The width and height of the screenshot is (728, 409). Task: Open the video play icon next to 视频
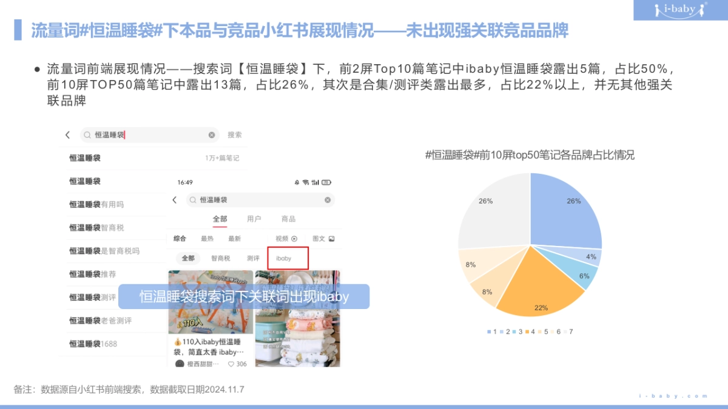(294, 239)
